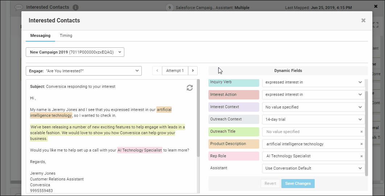Switch to the Timing tab
This screenshot has width=385, height=196.
(x=66, y=35)
